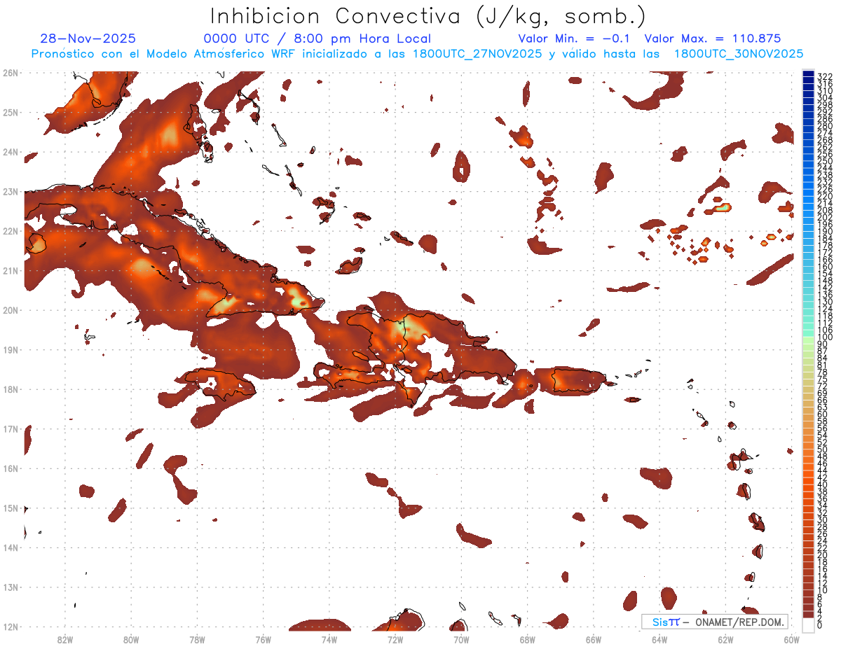Click the "62W" longitude label

[725, 638]
